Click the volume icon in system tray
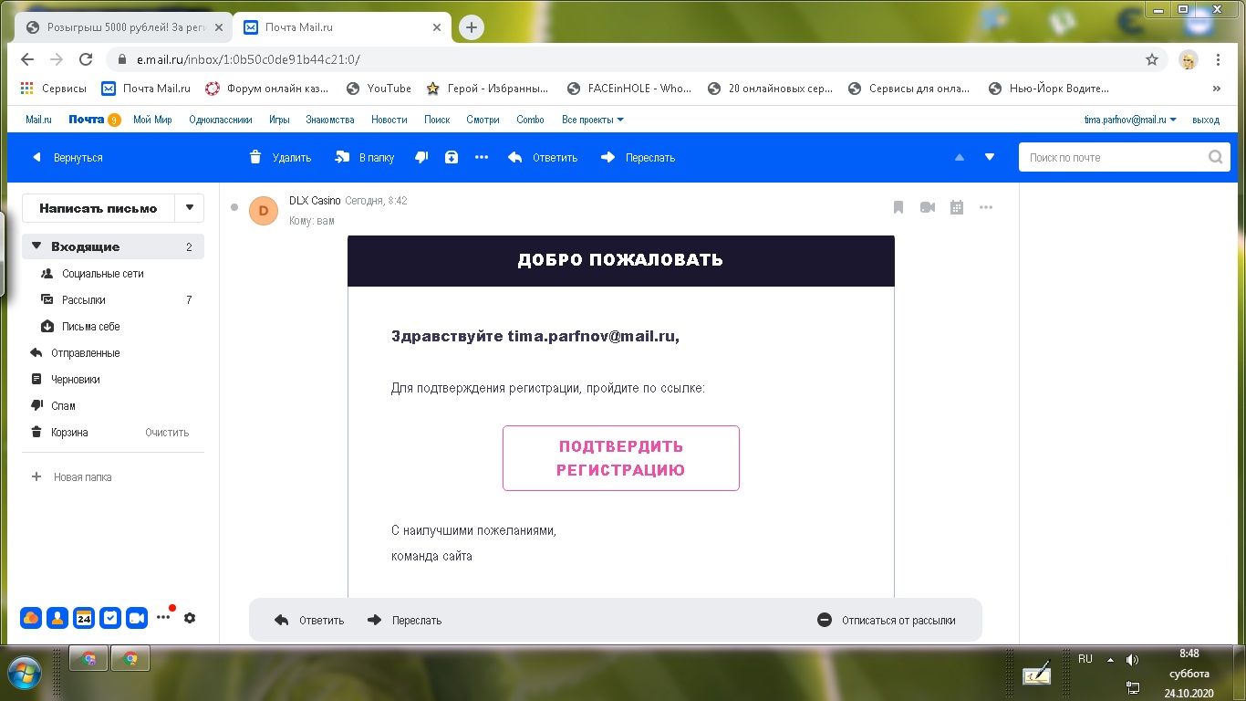Viewport: 1246px width, 701px height. pos(1132,660)
